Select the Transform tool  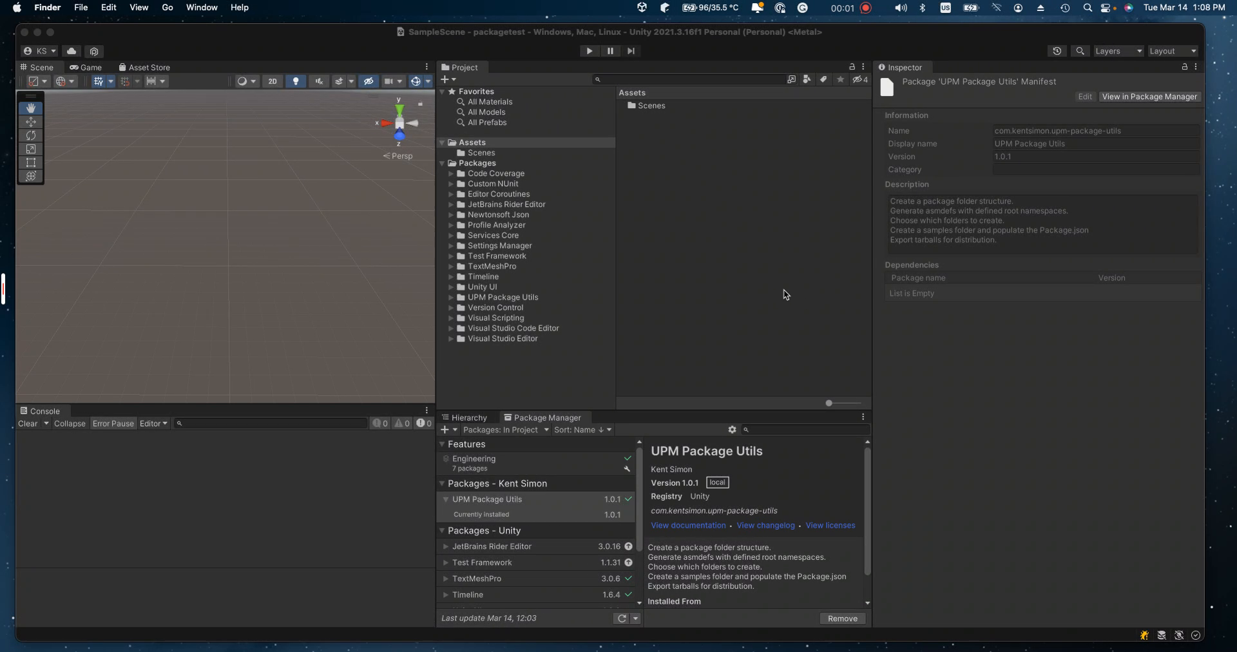[30, 176]
